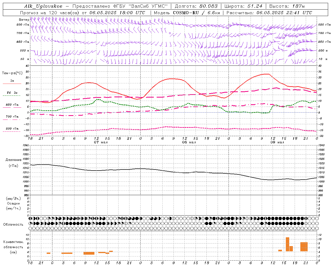Click the Рассчитано: 06.05.2025 22:41 UTC timestamp

coord(269,13)
